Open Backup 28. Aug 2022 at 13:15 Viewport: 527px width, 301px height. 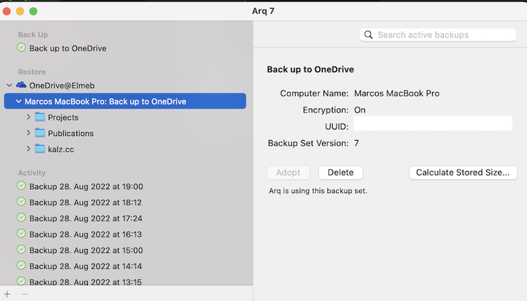click(86, 281)
